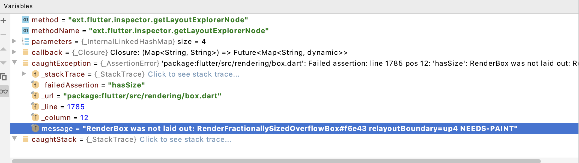The height and width of the screenshot is (163, 579).
Task: Click the duplicate watch icon
Action: pyautogui.click(x=4, y=77)
